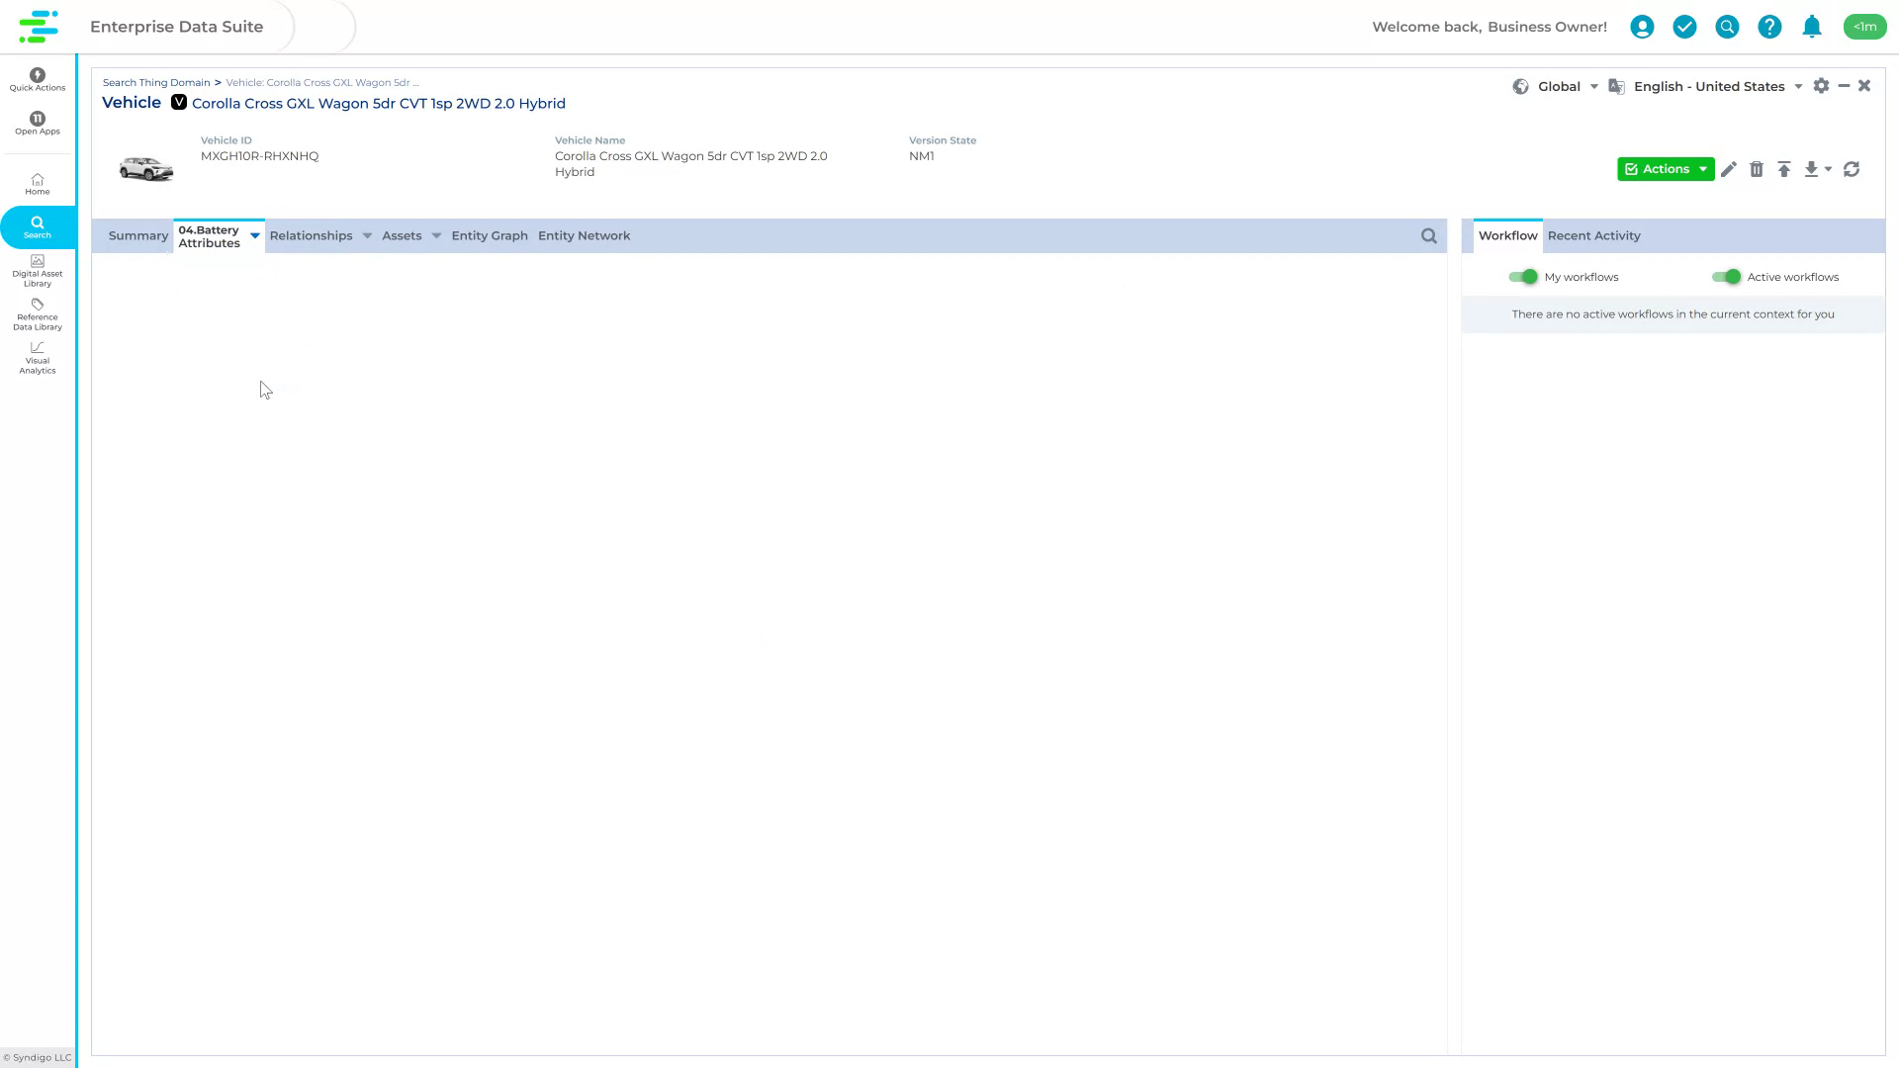Viewport: 1899px width, 1068px height.
Task: Click the checkmark tasks icon in the header
Action: (1685, 27)
